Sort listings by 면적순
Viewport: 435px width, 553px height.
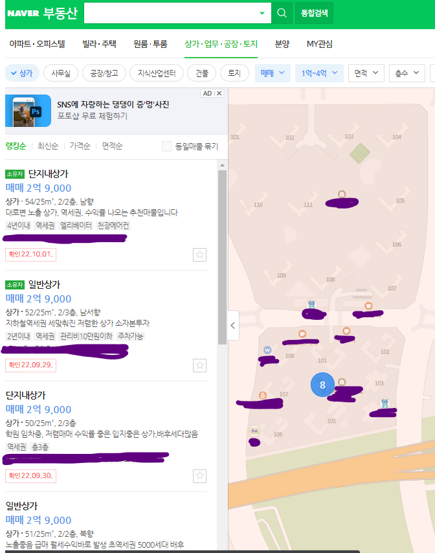pos(112,146)
